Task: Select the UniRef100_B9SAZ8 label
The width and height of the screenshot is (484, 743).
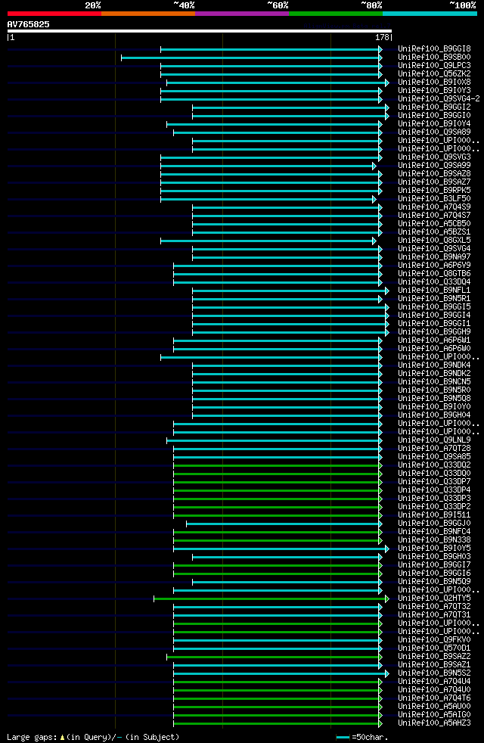Action: coord(434,174)
